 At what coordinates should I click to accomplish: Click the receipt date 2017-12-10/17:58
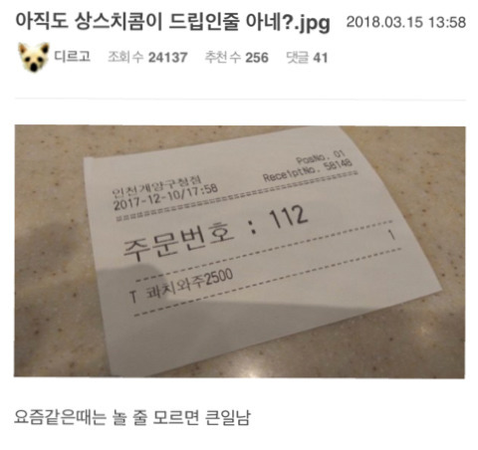tap(165, 197)
